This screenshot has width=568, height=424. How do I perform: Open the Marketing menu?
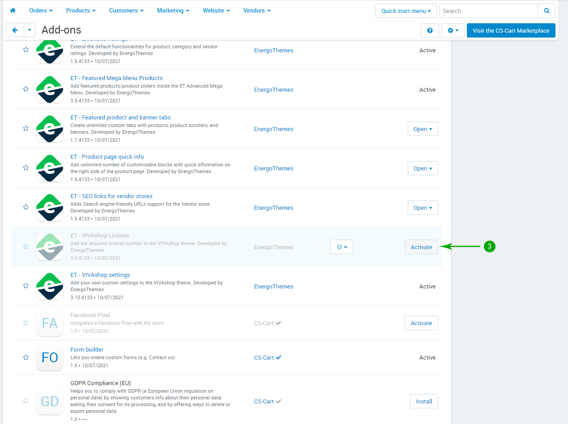click(x=173, y=10)
